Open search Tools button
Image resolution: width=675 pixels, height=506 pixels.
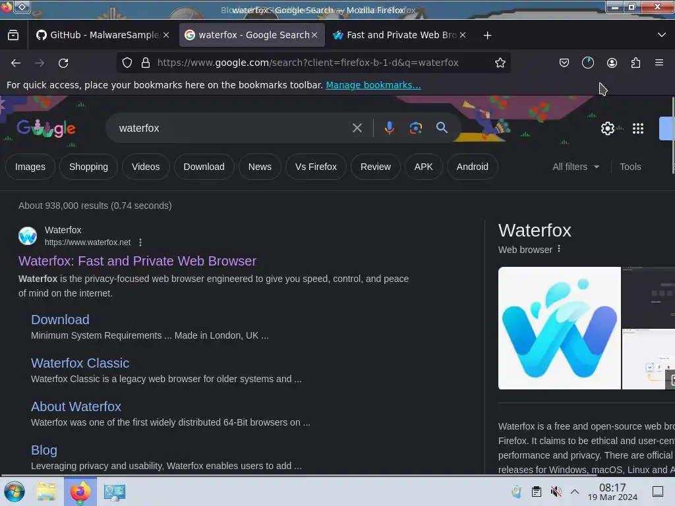[630, 167]
